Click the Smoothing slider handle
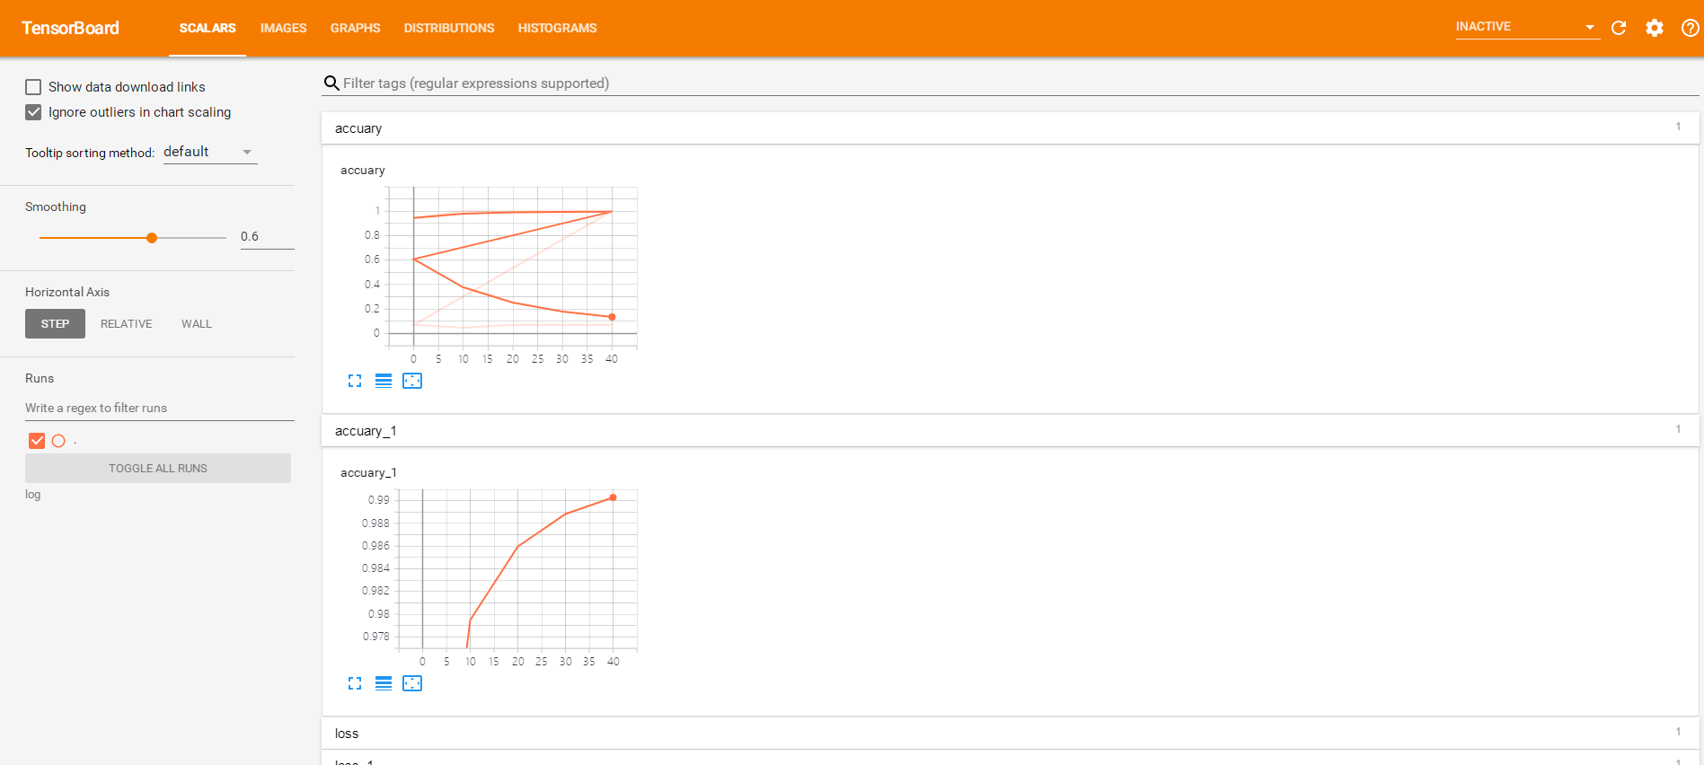This screenshot has height=765, width=1704. click(152, 238)
